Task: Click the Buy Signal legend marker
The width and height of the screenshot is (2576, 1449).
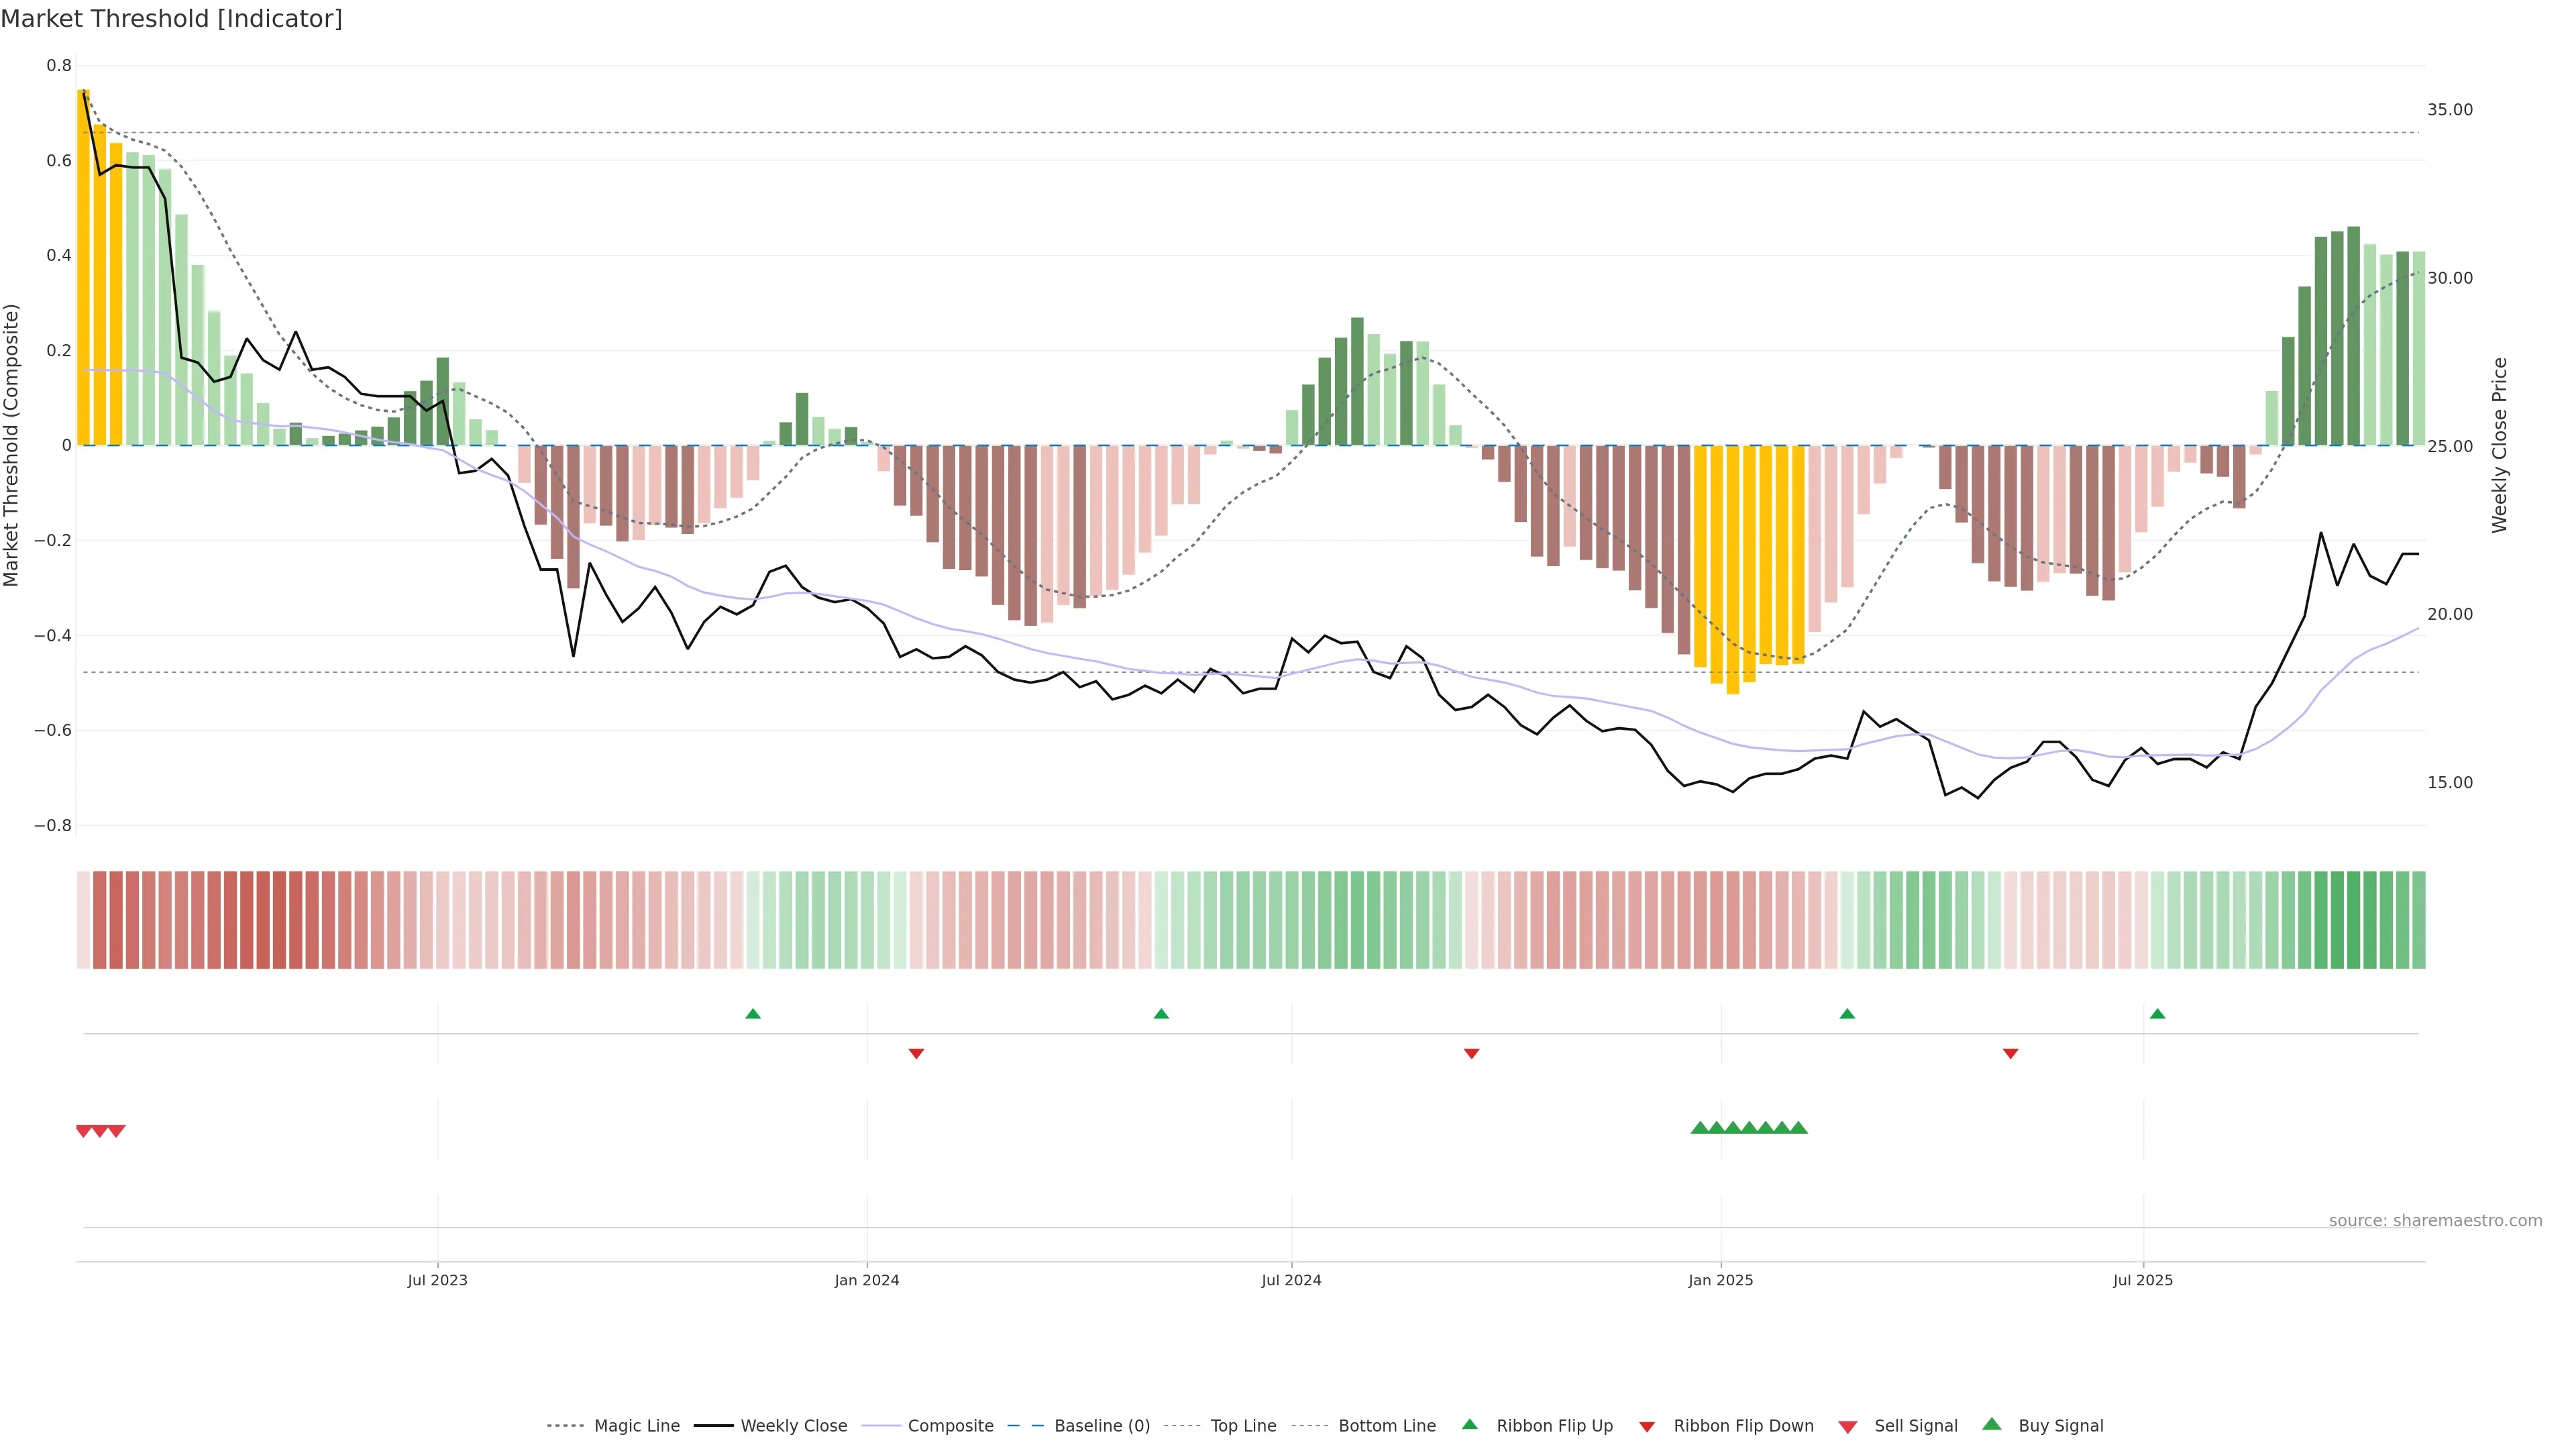Action: pyautogui.click(x=1992, y=1425)
